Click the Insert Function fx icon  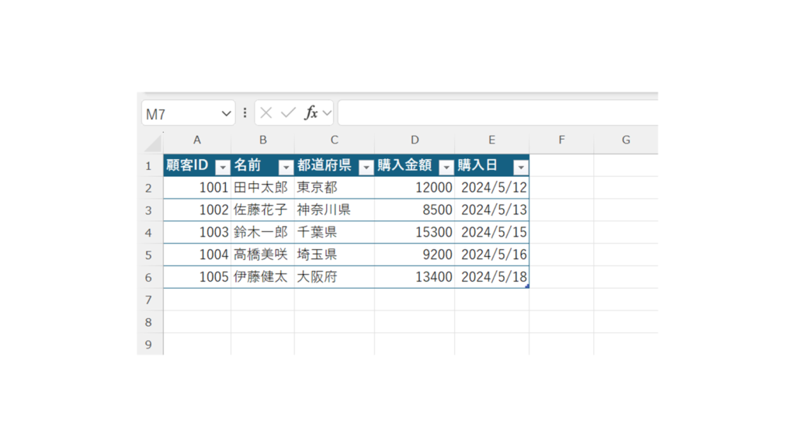pyautogui.click(x=311, y=113)
